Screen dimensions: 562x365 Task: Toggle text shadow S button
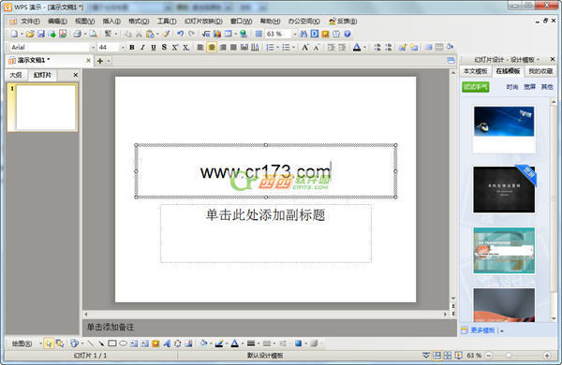point(164,48)
